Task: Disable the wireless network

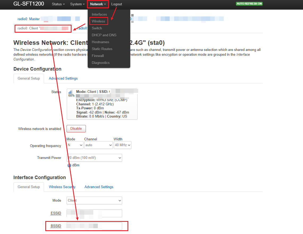Action: 76,129
